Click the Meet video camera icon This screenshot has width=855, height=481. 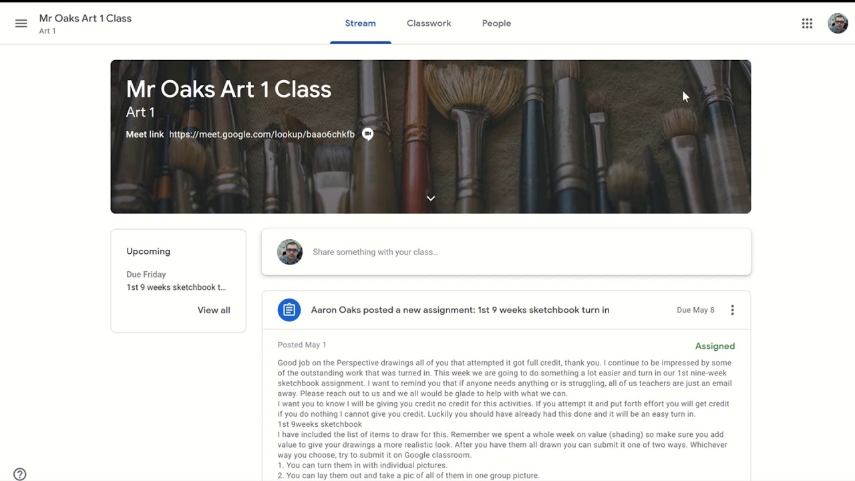point(367,134)
